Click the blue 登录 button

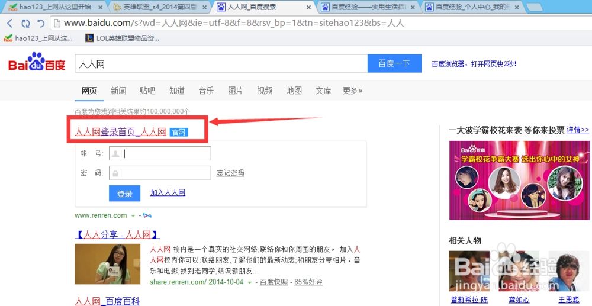click(124, 194)
